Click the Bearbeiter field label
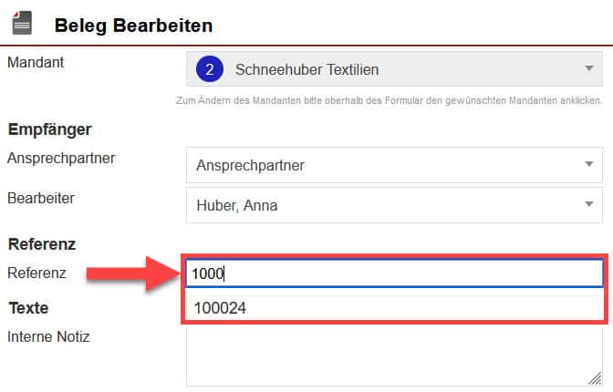 point(41,197)
